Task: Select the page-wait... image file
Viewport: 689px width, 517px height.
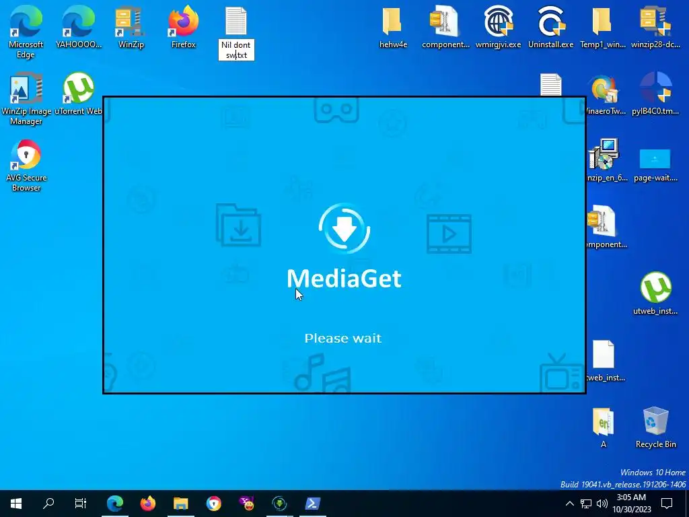Action: click(655, 165)
